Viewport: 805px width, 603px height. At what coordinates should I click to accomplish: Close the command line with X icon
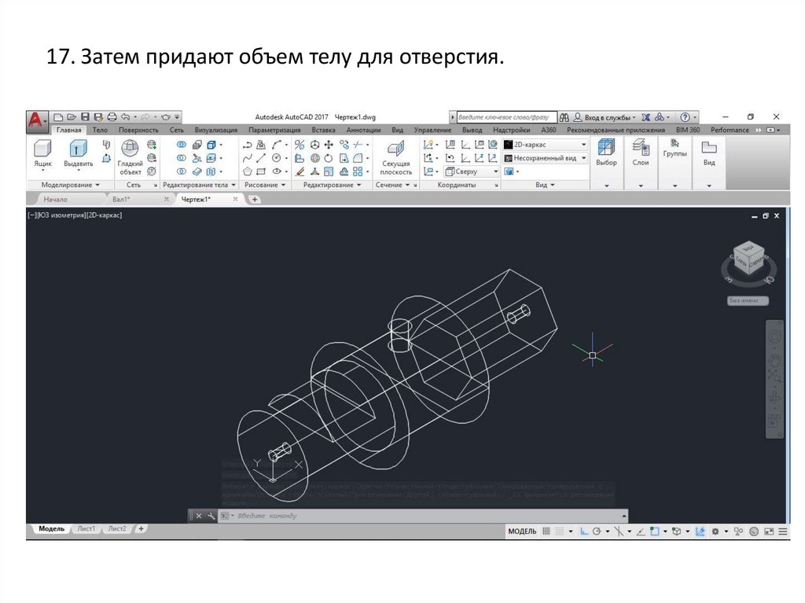[x=199, y=516]
